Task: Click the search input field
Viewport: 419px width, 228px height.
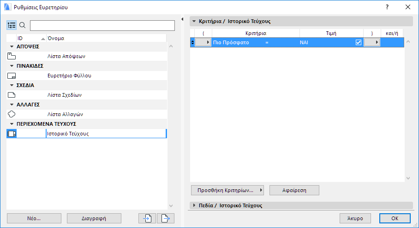Action: [102, 26]
